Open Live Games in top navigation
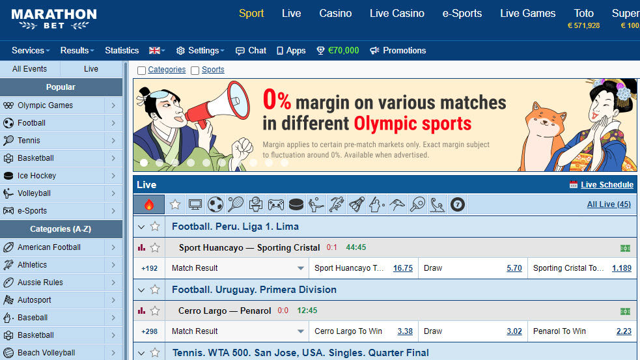 click(x=528, y=14)
